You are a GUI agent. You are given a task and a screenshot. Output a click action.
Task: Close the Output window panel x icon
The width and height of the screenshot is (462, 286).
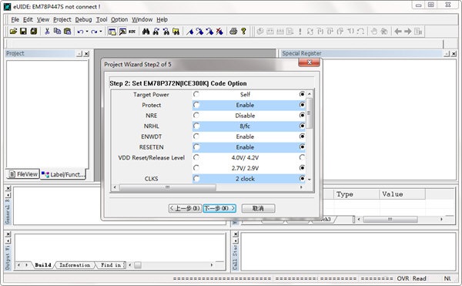pyautogui.click(x=8, y=234)
